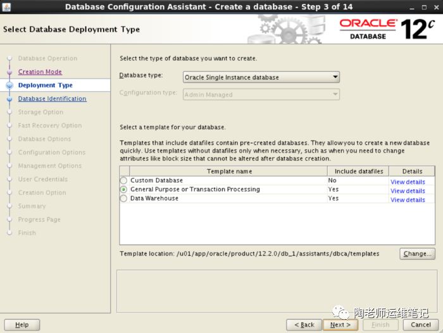Click the Change... template location button
The height and width of the screenshot is (333, 443).
416,253
